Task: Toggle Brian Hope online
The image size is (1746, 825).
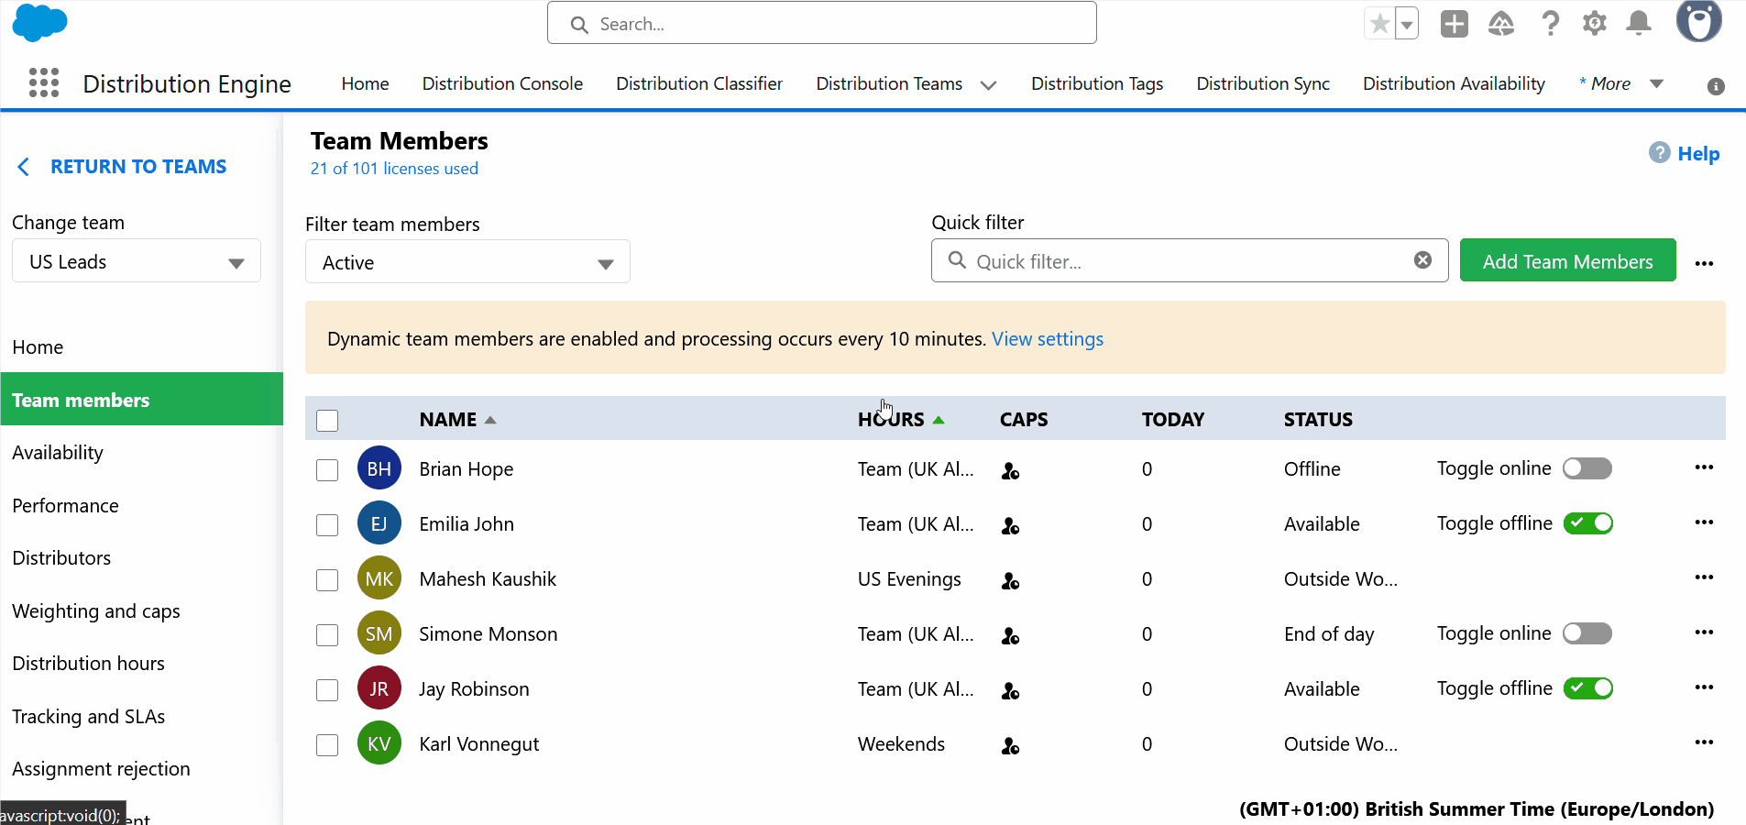Action: click(1587, 468)
